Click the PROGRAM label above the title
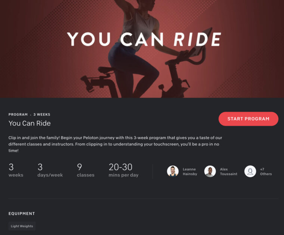This screenshot has height=235, width=284. coord(18,115)
